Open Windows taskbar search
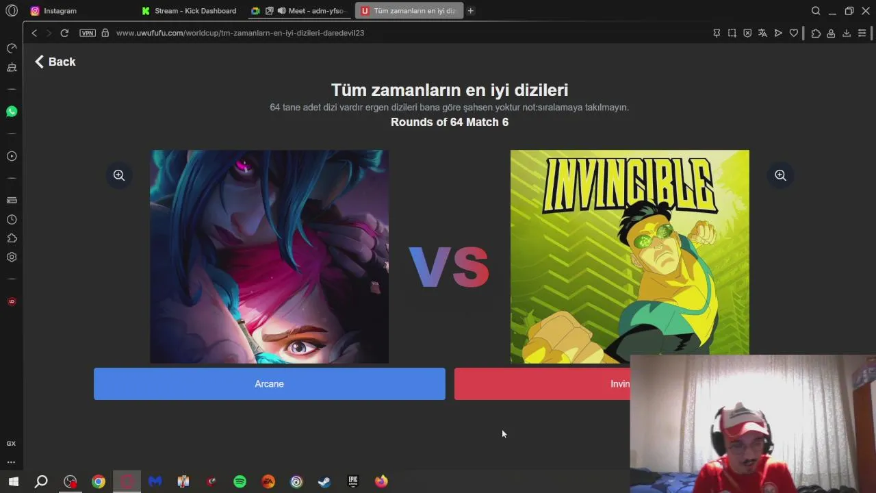 41,481
